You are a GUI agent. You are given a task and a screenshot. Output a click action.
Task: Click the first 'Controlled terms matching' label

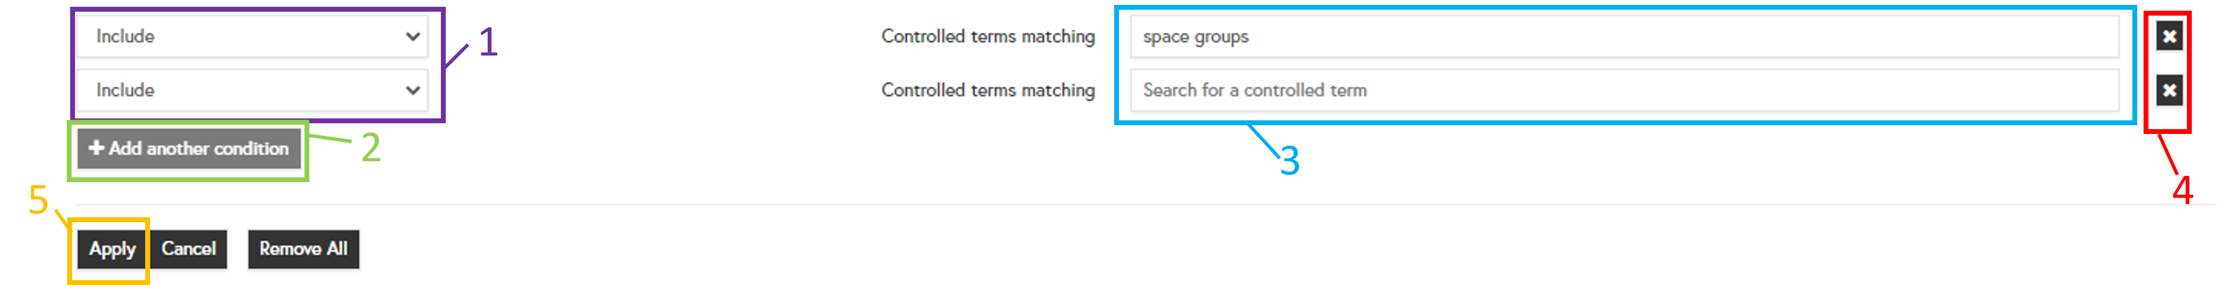coord(988,36)
